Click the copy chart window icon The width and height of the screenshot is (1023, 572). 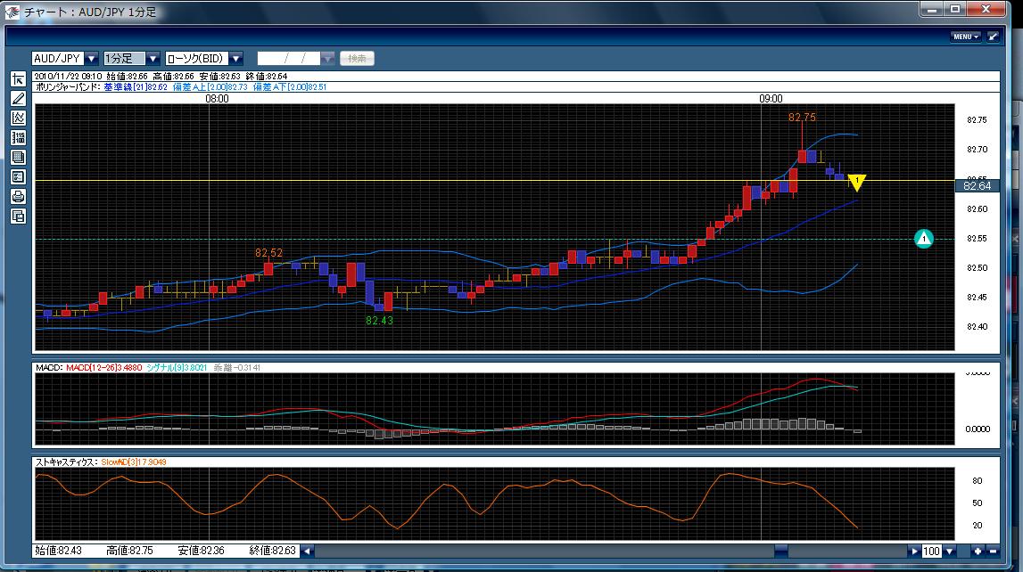pos(18,217)
